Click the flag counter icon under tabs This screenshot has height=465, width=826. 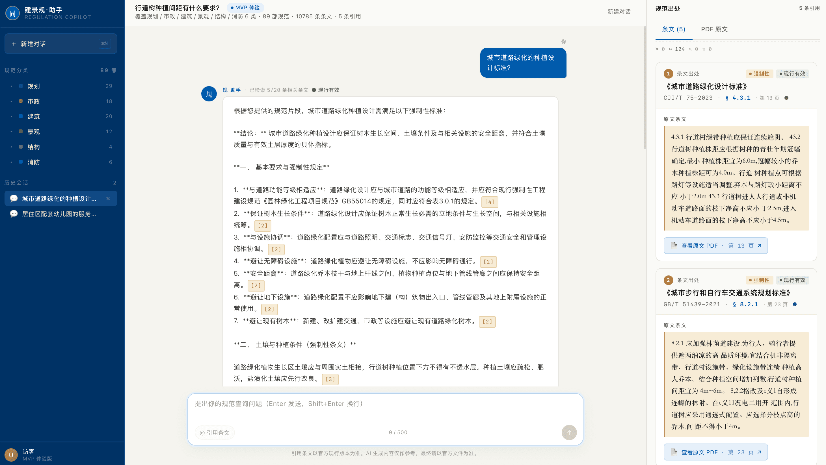point(657,49)
